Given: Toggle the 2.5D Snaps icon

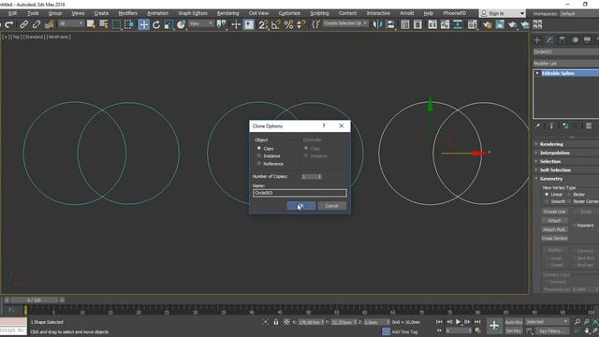Looking at the screenshot, I should click(263, 25).
